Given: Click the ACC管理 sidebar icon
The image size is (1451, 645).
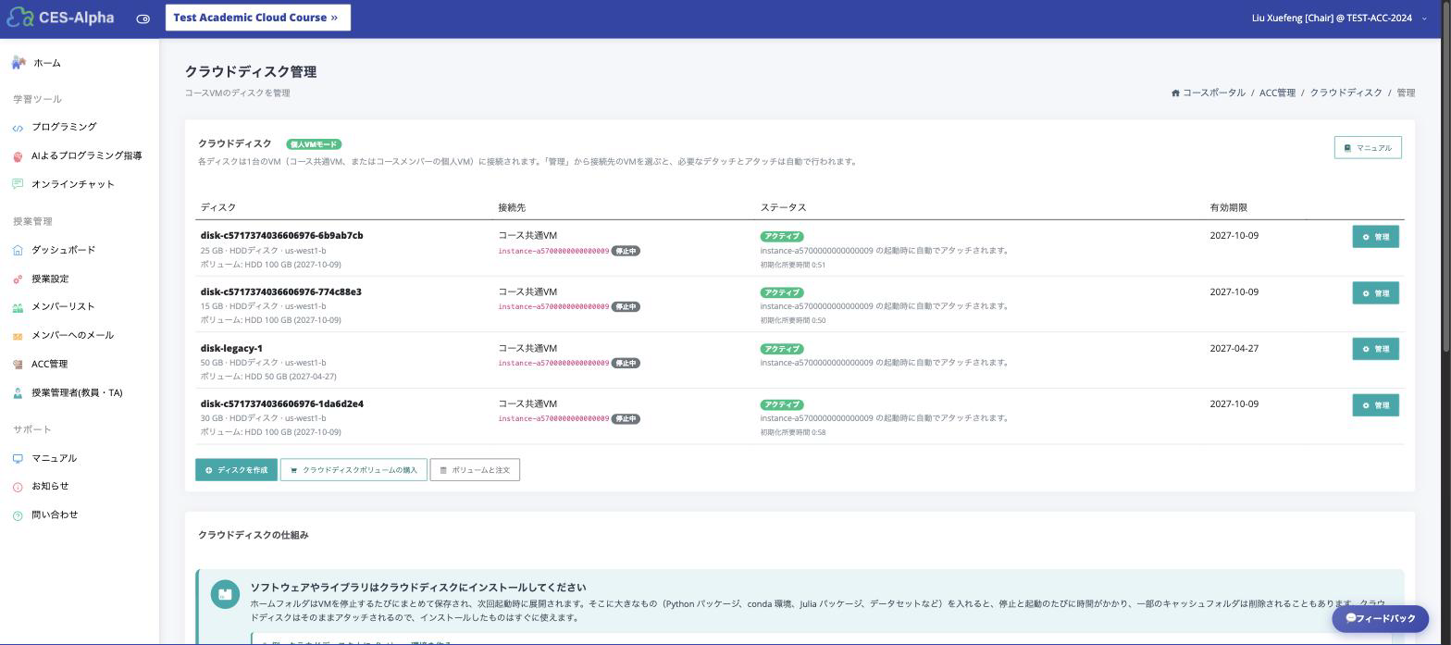Looking at the screenshot, I should pyautogui.click(x=18, y=365).
